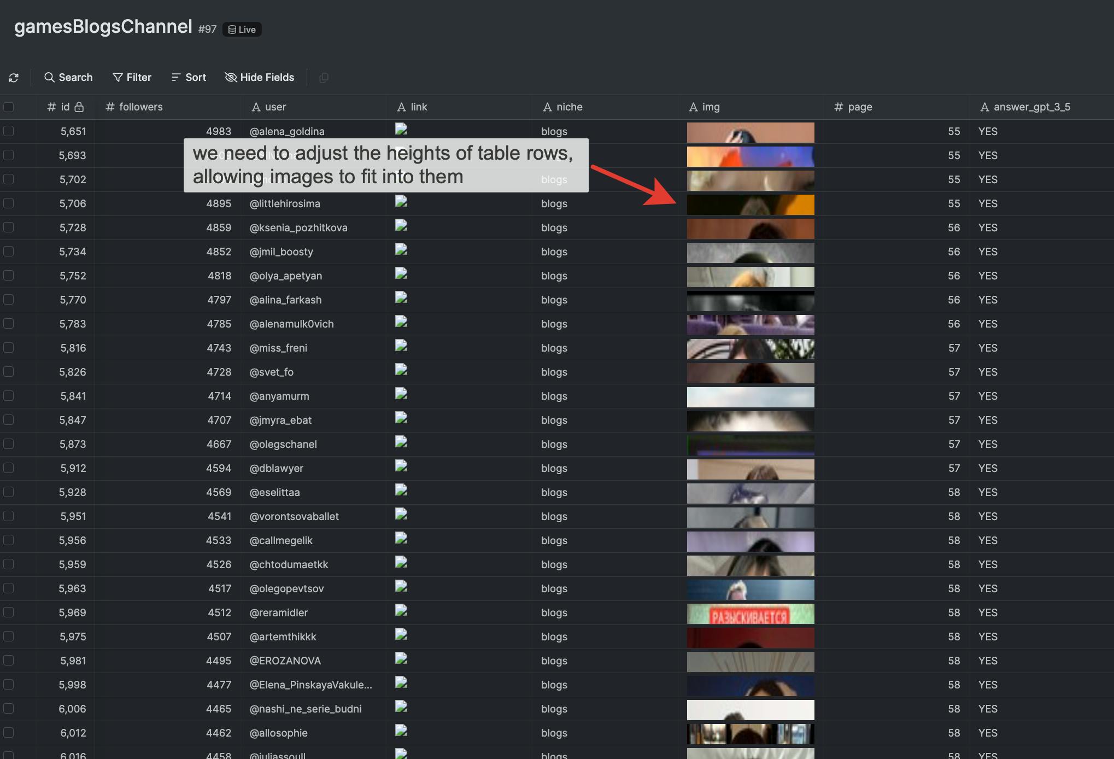
Task: Click the lock icon next to id
Action: (x=79, y=107)
